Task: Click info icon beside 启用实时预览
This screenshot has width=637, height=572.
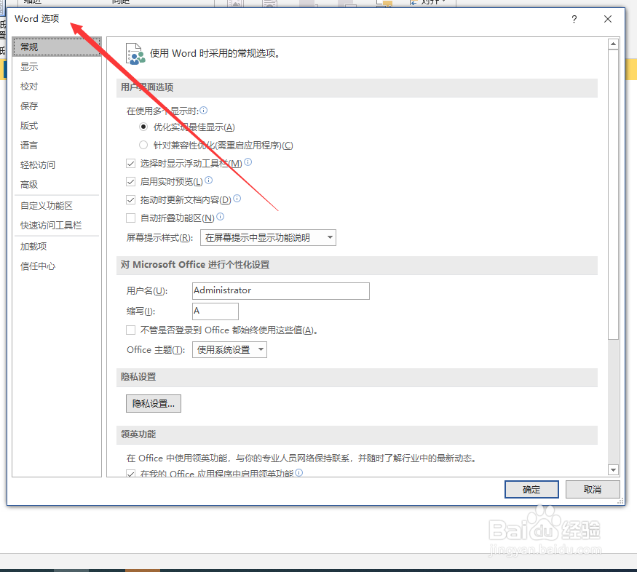Action: point(209,180)
